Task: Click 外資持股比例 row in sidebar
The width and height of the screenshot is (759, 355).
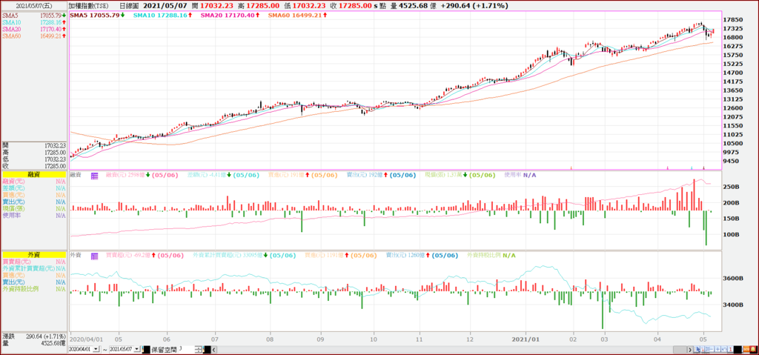Action: point(34,288)
